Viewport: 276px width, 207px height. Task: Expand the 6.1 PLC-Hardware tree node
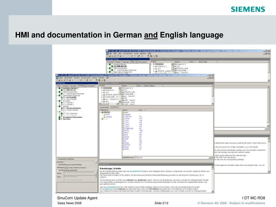[x=60, y=114]
